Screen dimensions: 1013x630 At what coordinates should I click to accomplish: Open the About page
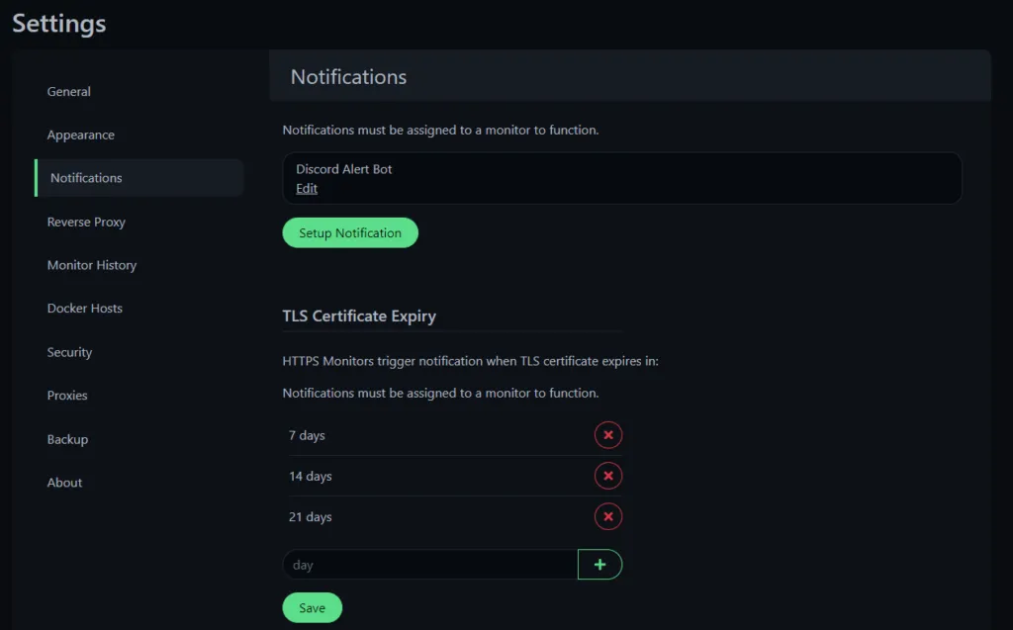point(64,483)
